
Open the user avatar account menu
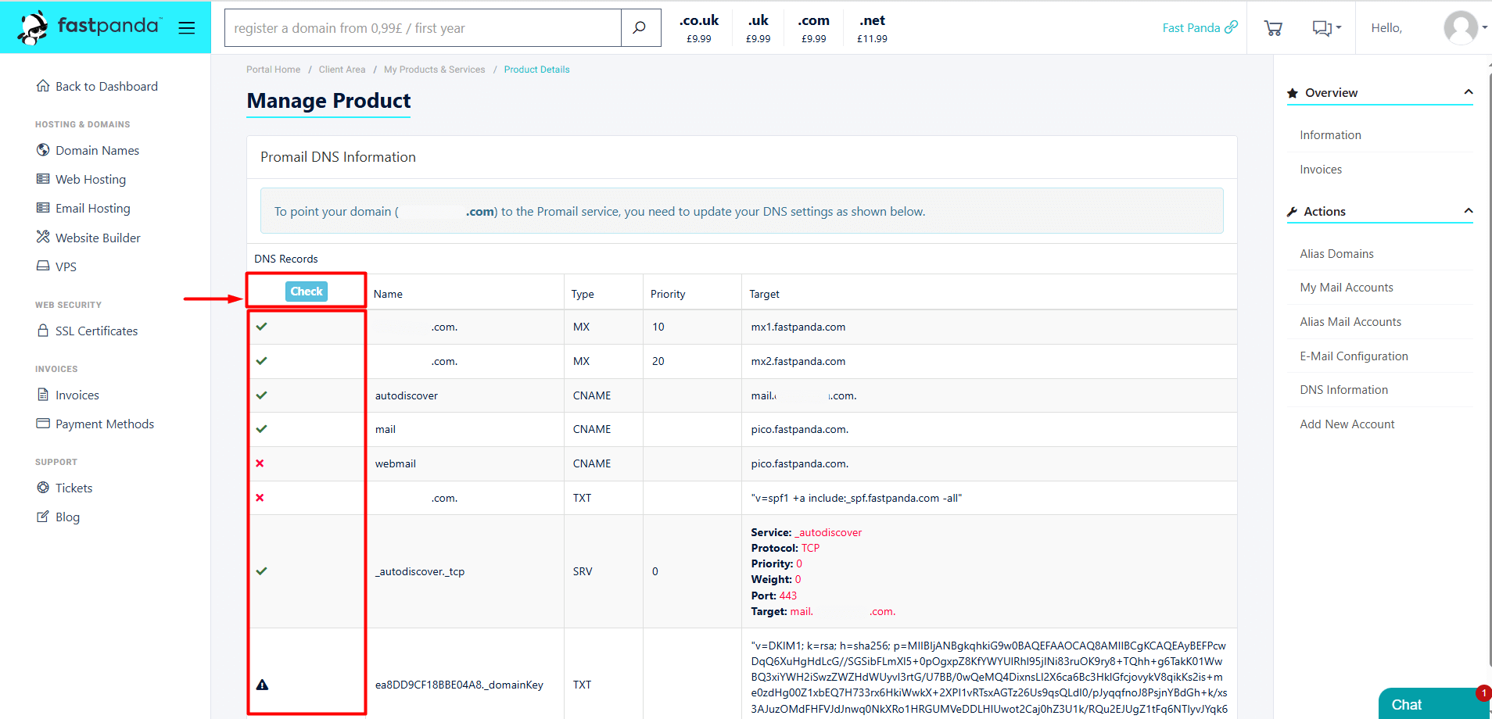[x=1465, y=28]
